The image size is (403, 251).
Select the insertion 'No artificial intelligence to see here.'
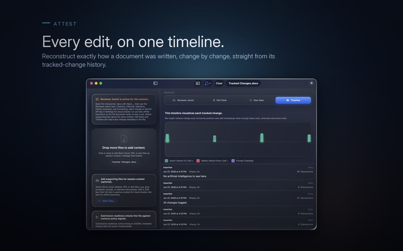(x=238, y=172)
